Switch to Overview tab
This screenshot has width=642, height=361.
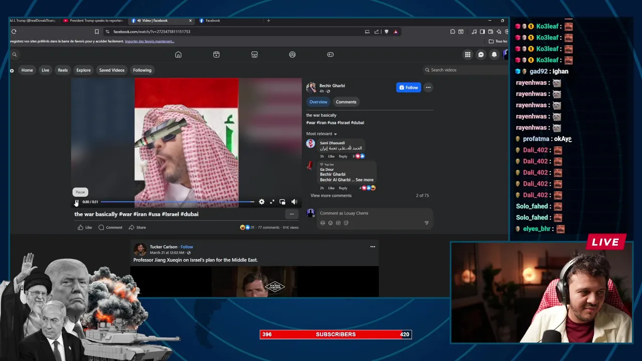(318, 102)
